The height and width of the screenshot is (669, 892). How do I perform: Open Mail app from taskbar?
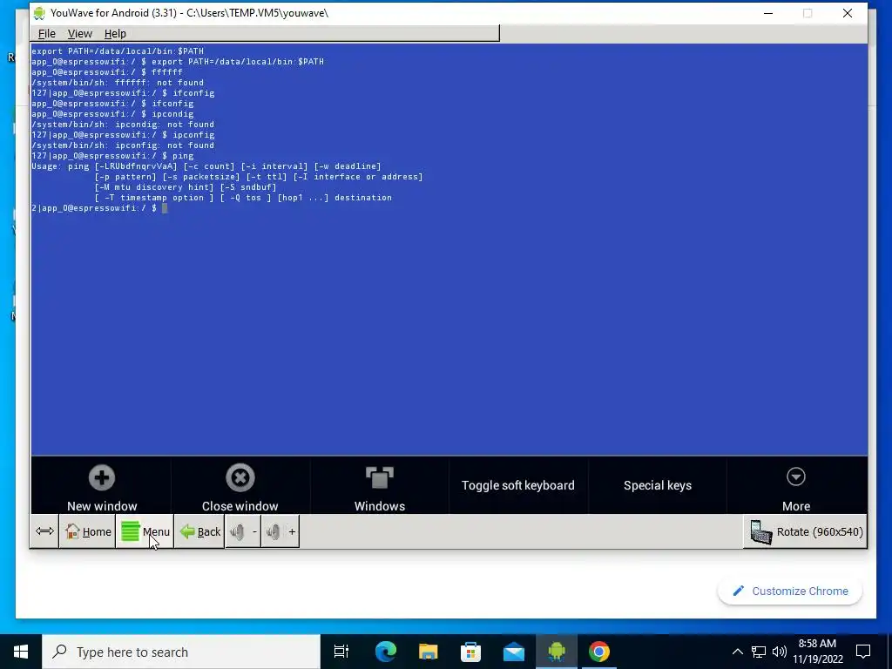(x=514, y=652)
